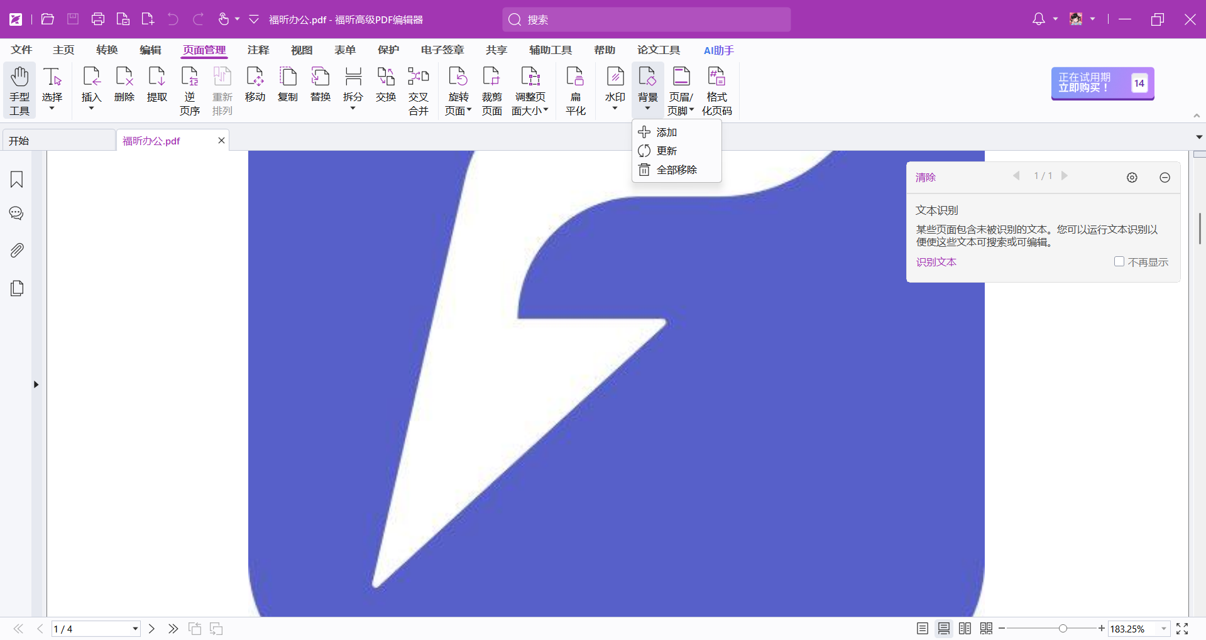The height and width of the screenshot is (640, 1206).
Task: Open the zoom percentage dropdown
Action: coord(1163,629)
